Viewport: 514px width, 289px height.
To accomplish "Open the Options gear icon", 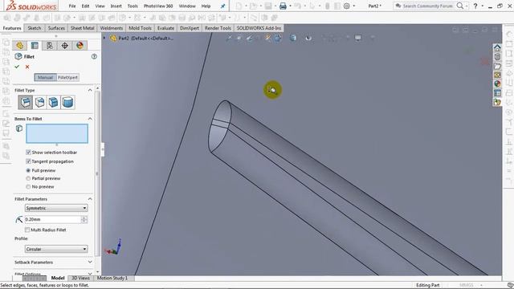I will pyautogui.click(x=346, y=6).
